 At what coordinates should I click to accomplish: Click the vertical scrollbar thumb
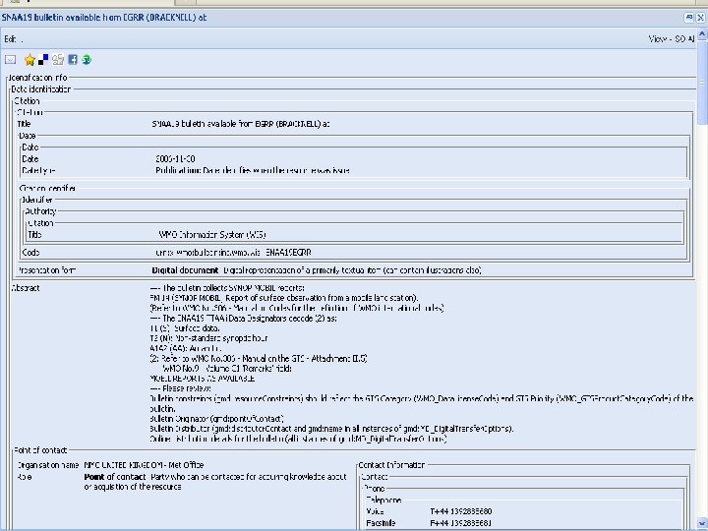(702, 83)
